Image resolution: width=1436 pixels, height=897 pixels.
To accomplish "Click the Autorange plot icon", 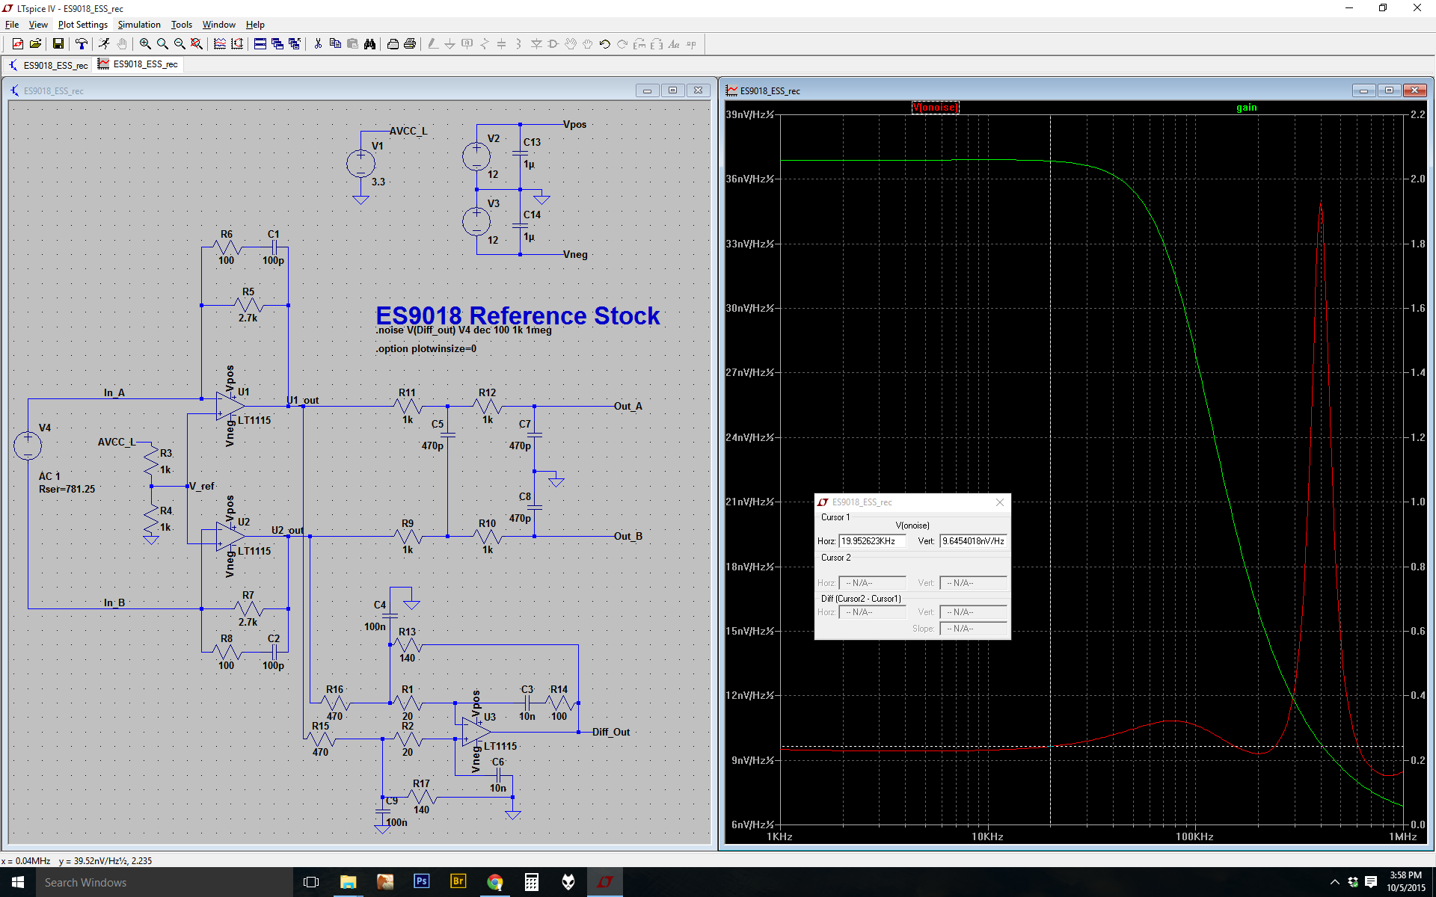I will (237, 44).
